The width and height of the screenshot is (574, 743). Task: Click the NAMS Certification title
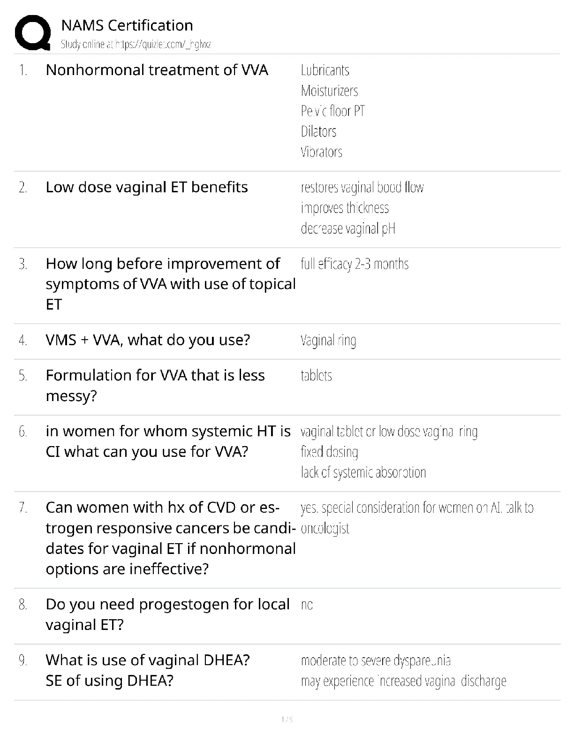(127, 25)
